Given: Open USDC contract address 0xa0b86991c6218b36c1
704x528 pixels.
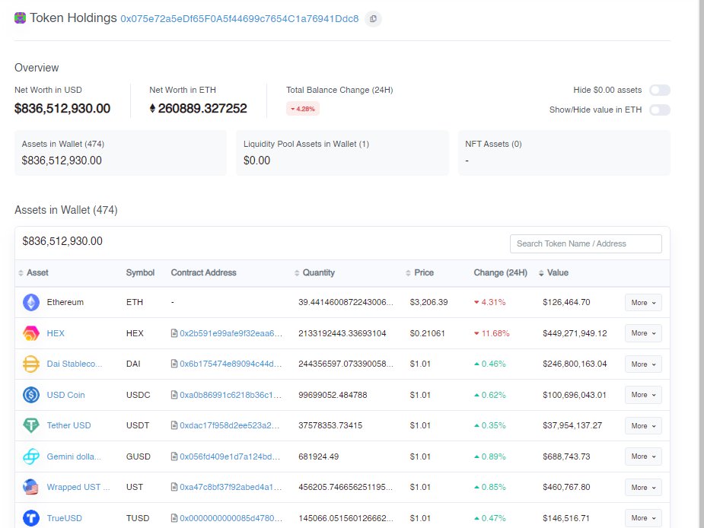Looking at the screenshot, I should [x=231, y=395].
